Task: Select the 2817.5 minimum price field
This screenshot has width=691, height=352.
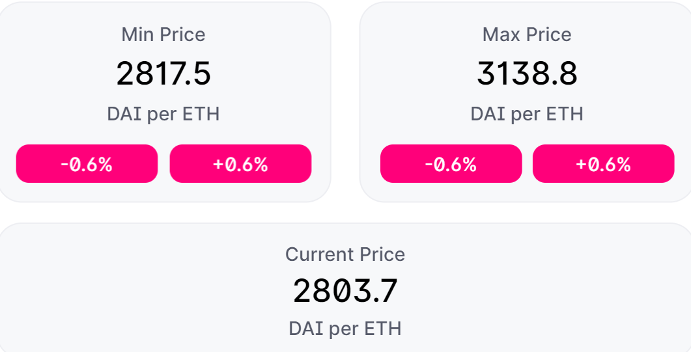Action: tap(163, 74)
